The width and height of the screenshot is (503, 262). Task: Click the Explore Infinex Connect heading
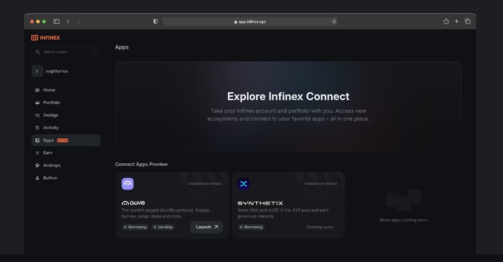(288, 96)
